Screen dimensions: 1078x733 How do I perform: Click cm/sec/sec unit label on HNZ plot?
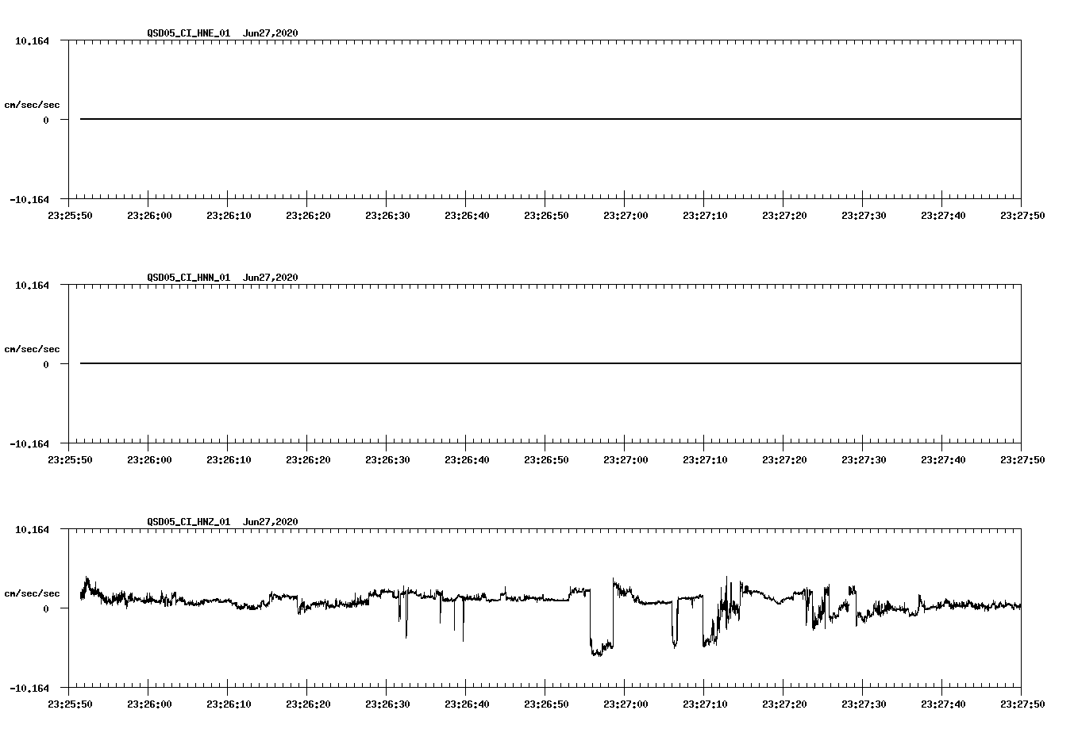32,593
